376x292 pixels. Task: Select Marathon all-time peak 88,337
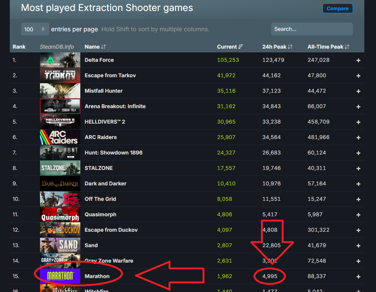pyautogui.click(x=316, y=276)
